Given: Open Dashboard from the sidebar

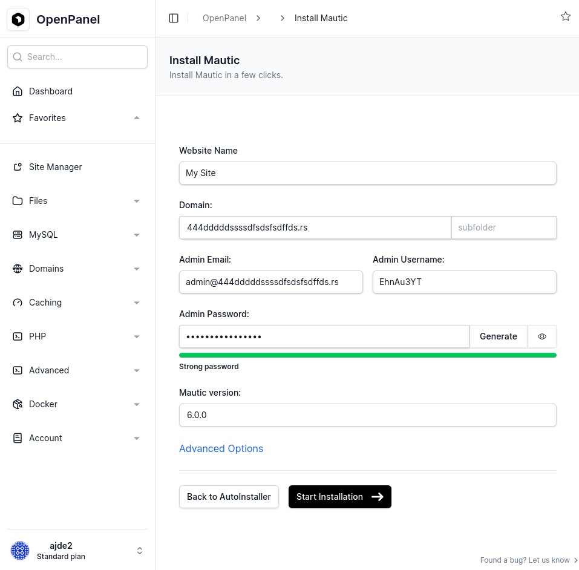Looking at the screenshot, I should (x=51, y=91).
